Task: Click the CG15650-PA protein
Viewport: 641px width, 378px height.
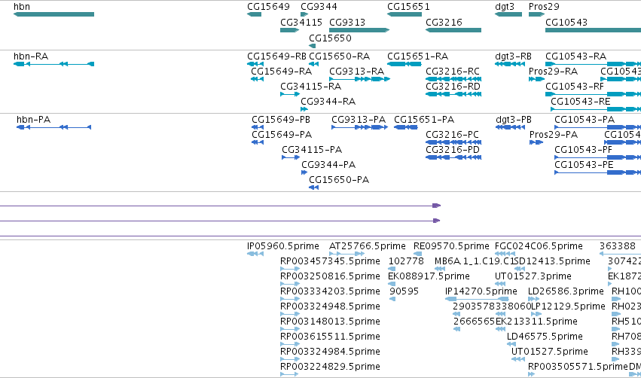Action: pyautogui.click(x=313, y=188)
